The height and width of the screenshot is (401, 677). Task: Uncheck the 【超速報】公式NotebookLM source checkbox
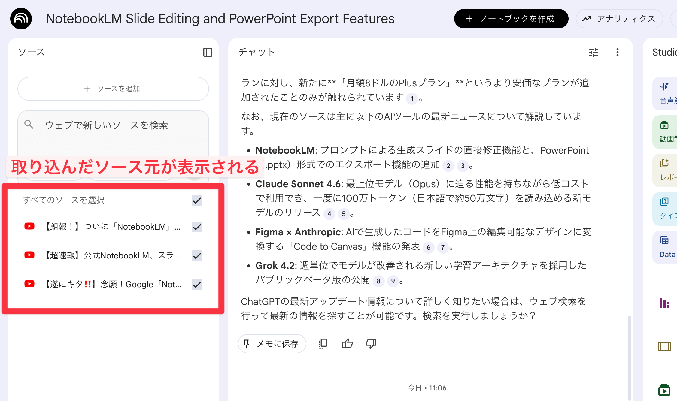[x=197, y=256]
